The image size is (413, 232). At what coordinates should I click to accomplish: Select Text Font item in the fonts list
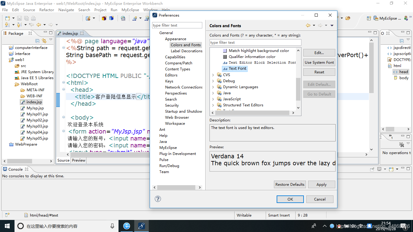click(235, 69)
